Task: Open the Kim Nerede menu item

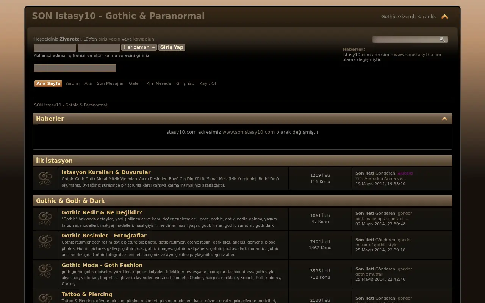Action: click(x=159, y=84)
